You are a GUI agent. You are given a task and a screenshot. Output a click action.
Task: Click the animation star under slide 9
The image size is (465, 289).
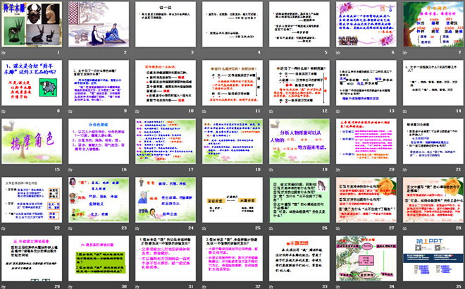[x=70, y=111]
